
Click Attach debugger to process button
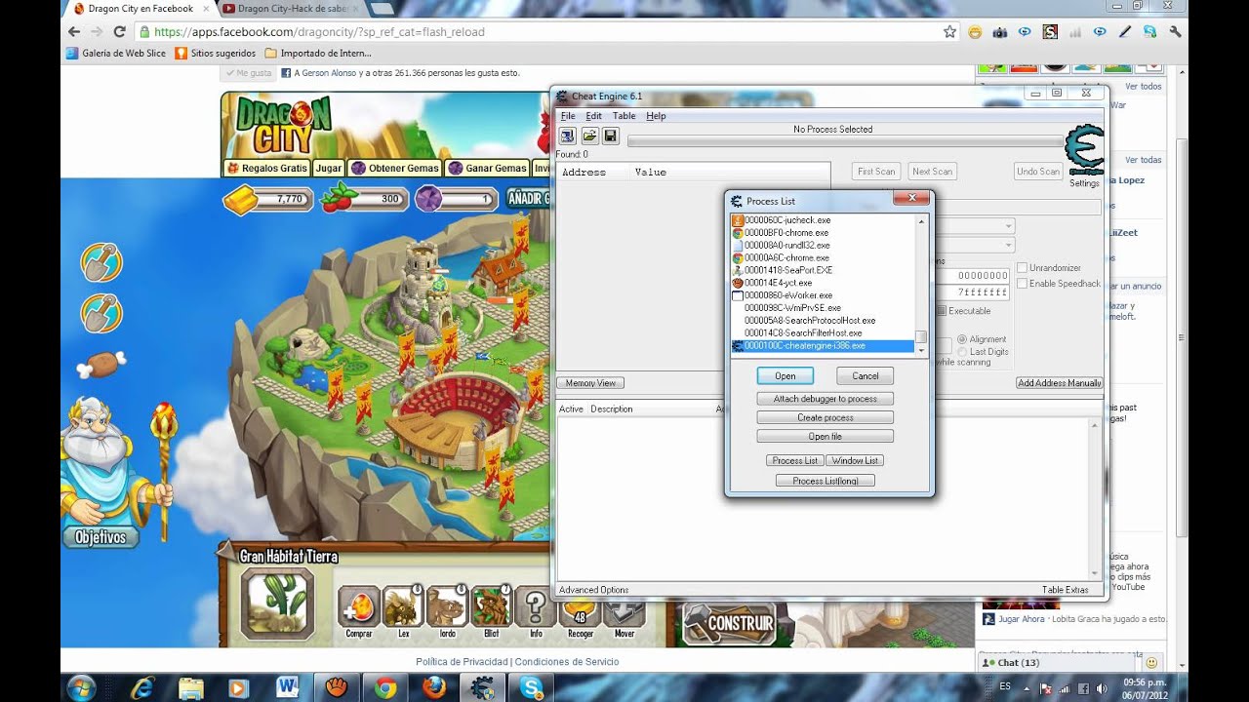(x=826, y=399)
